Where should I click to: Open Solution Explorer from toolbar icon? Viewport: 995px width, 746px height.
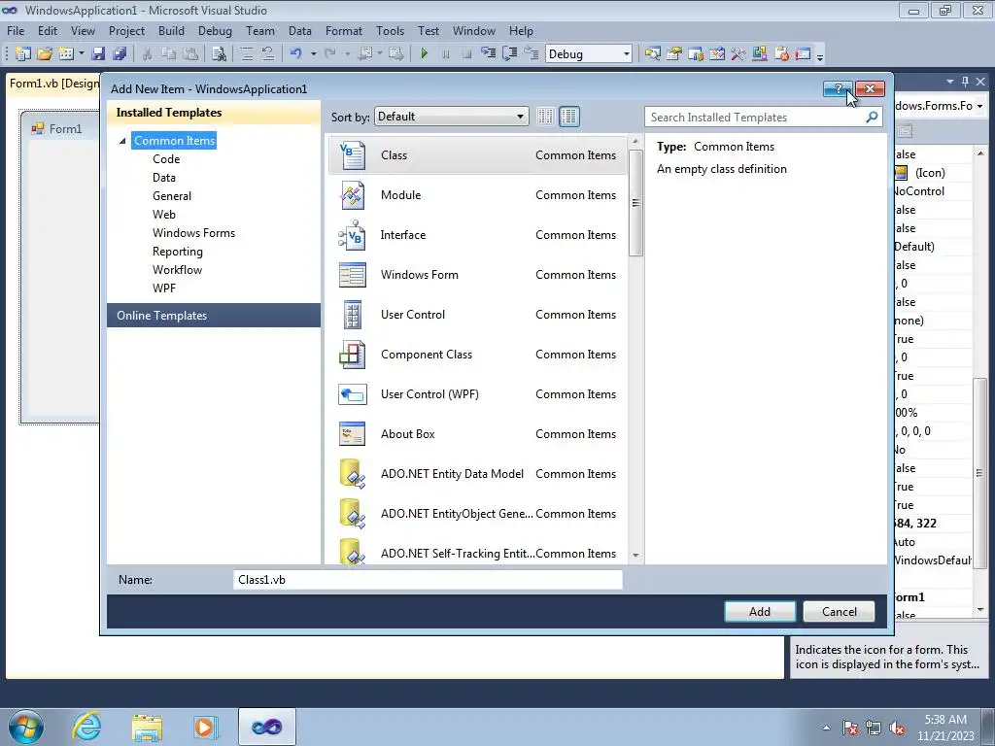point(652,54)
